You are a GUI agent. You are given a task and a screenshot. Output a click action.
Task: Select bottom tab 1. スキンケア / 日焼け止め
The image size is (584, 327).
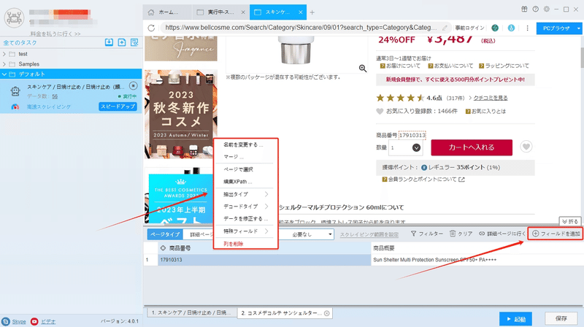(191, 313)
